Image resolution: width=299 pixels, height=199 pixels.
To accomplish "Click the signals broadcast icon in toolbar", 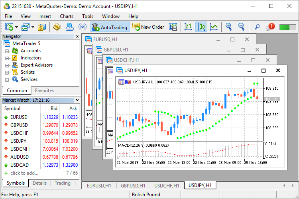I will point(83,27).
